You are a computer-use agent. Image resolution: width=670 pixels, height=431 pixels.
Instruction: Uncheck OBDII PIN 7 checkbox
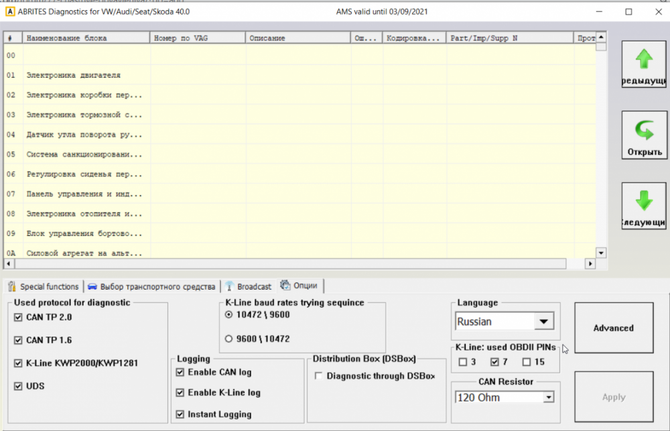point(495,362)
